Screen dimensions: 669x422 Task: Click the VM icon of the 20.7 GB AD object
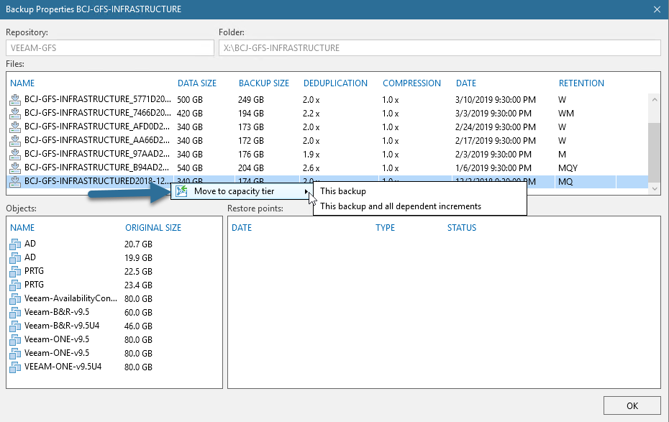pos(15,244)
